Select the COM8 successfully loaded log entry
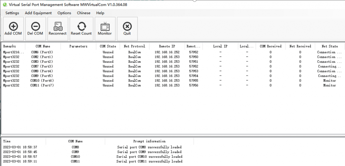345x166 pixels. pos(149,147)
